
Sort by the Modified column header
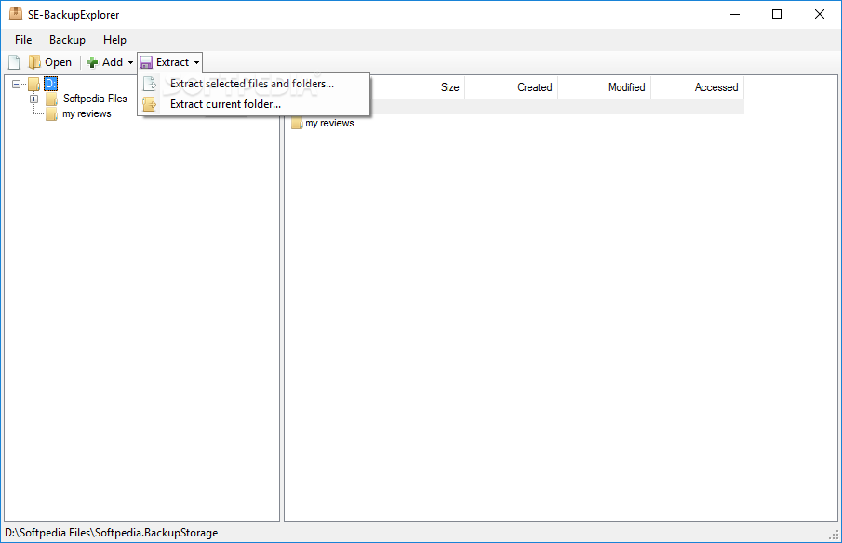(x=604, y=87)
